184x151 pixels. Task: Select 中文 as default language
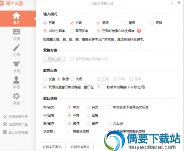69,107
